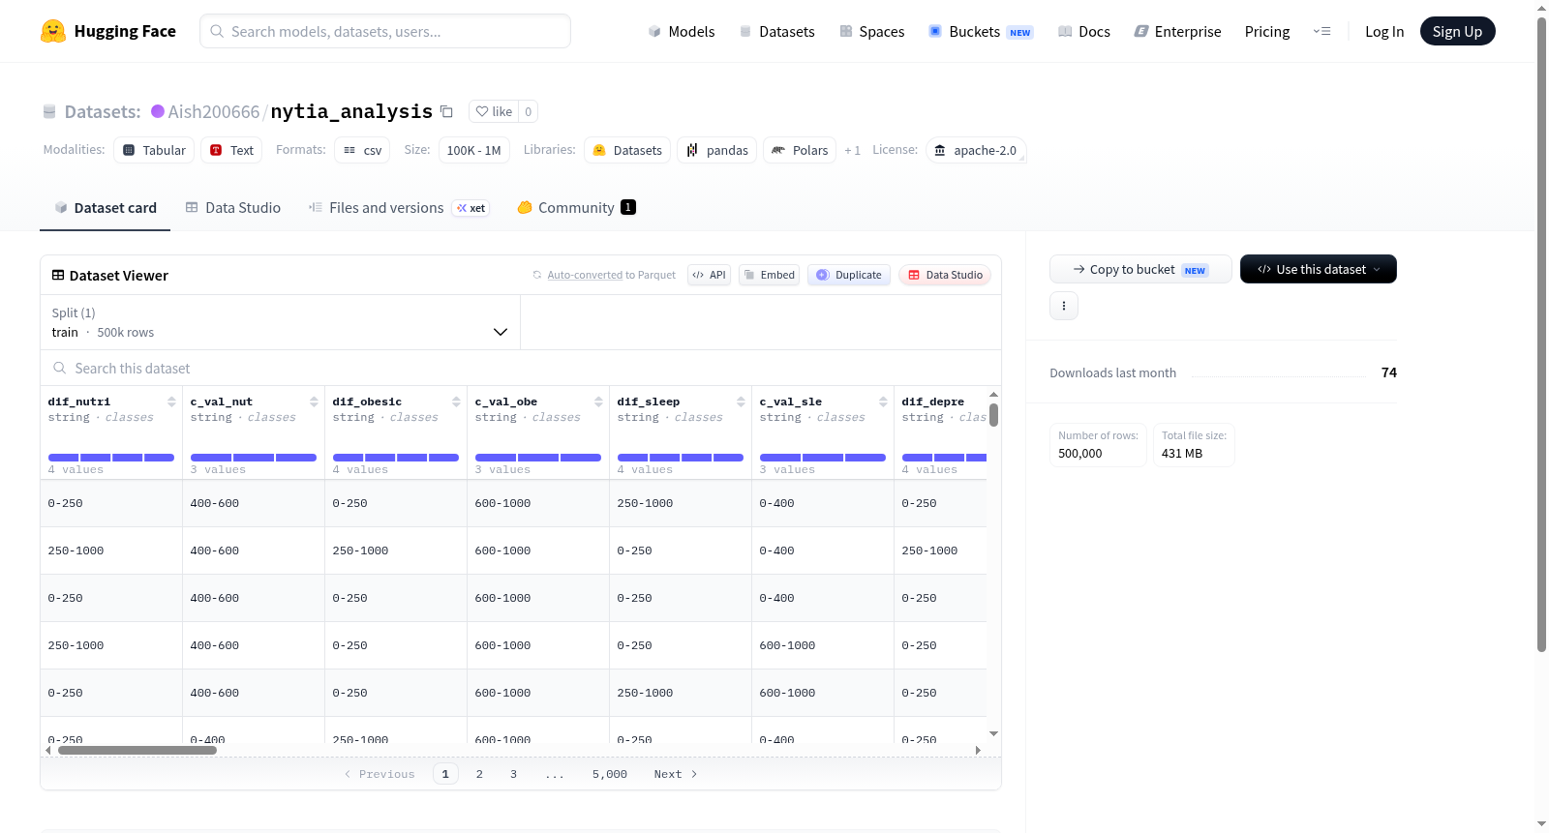This screenshot has height=833, width=1549.
Task: Open the Aish200666 user profile link
Action: point(214,111)
